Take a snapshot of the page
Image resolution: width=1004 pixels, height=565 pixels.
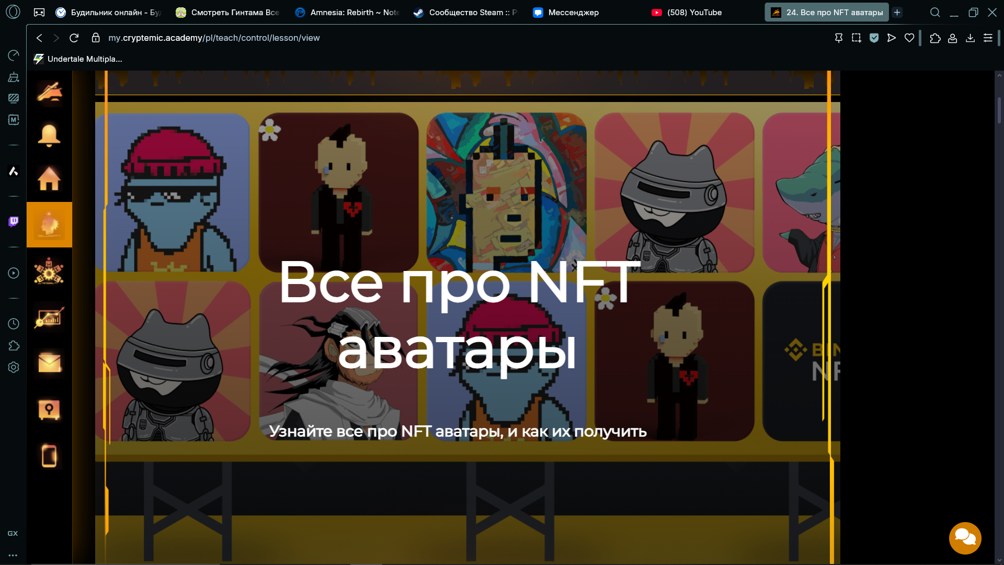856,38
